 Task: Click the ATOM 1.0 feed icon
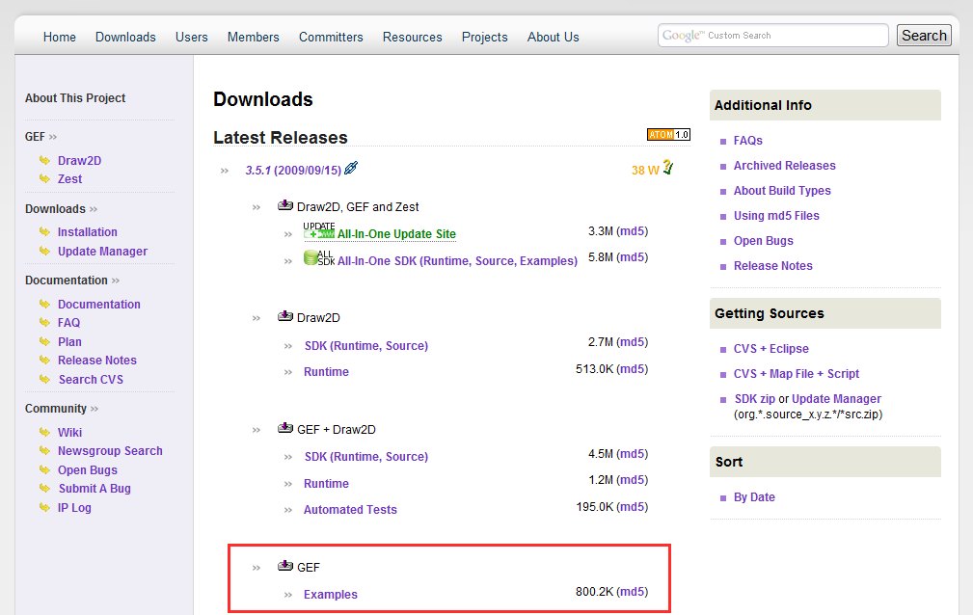tap(668, 134)
